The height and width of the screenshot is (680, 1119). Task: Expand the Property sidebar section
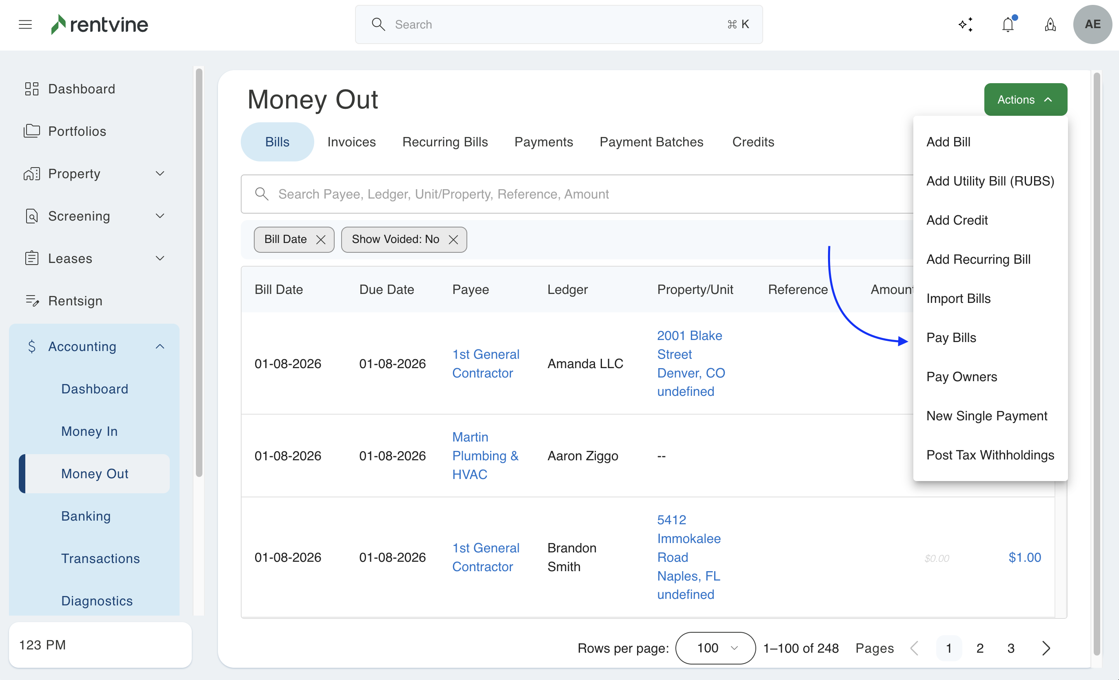(160, 173)
